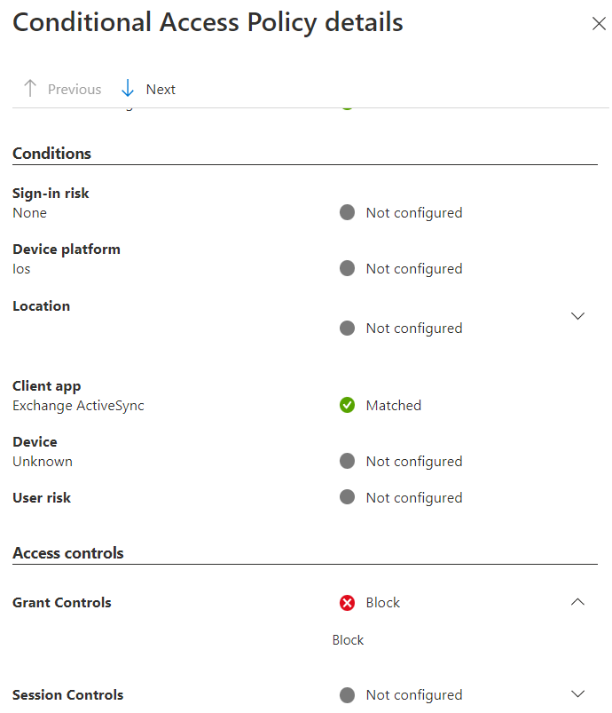Expand the Session Controls section
Viewport: 612px width, 713px height.
[x=578, y=693]
